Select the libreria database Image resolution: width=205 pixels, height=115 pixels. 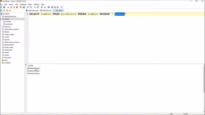pos(7,32)
